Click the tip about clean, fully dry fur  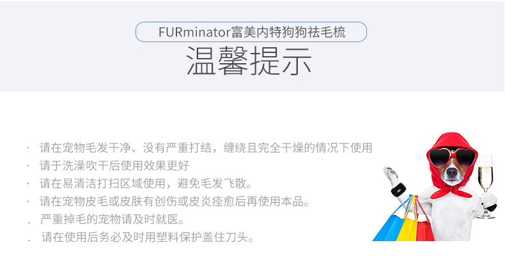tap(205, 148)
